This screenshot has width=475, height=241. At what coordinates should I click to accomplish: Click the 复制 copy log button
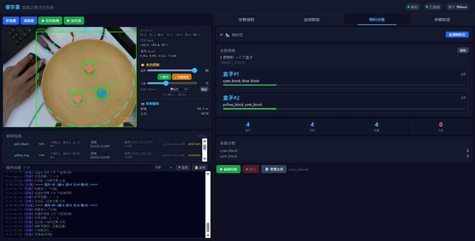coord(200,167)
